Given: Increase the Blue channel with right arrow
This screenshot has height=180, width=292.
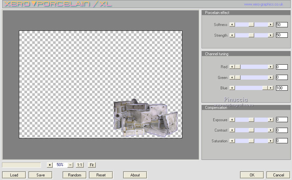Looking at the screenshot, I should pos(271,88).
